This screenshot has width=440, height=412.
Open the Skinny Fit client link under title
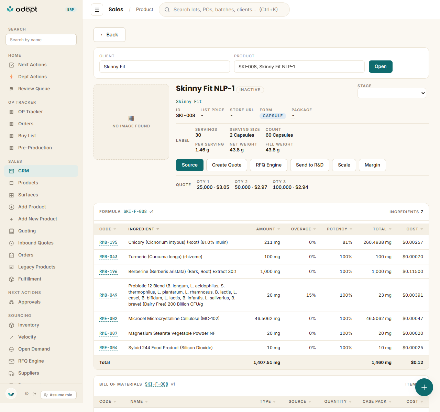(x=189, y=102)
